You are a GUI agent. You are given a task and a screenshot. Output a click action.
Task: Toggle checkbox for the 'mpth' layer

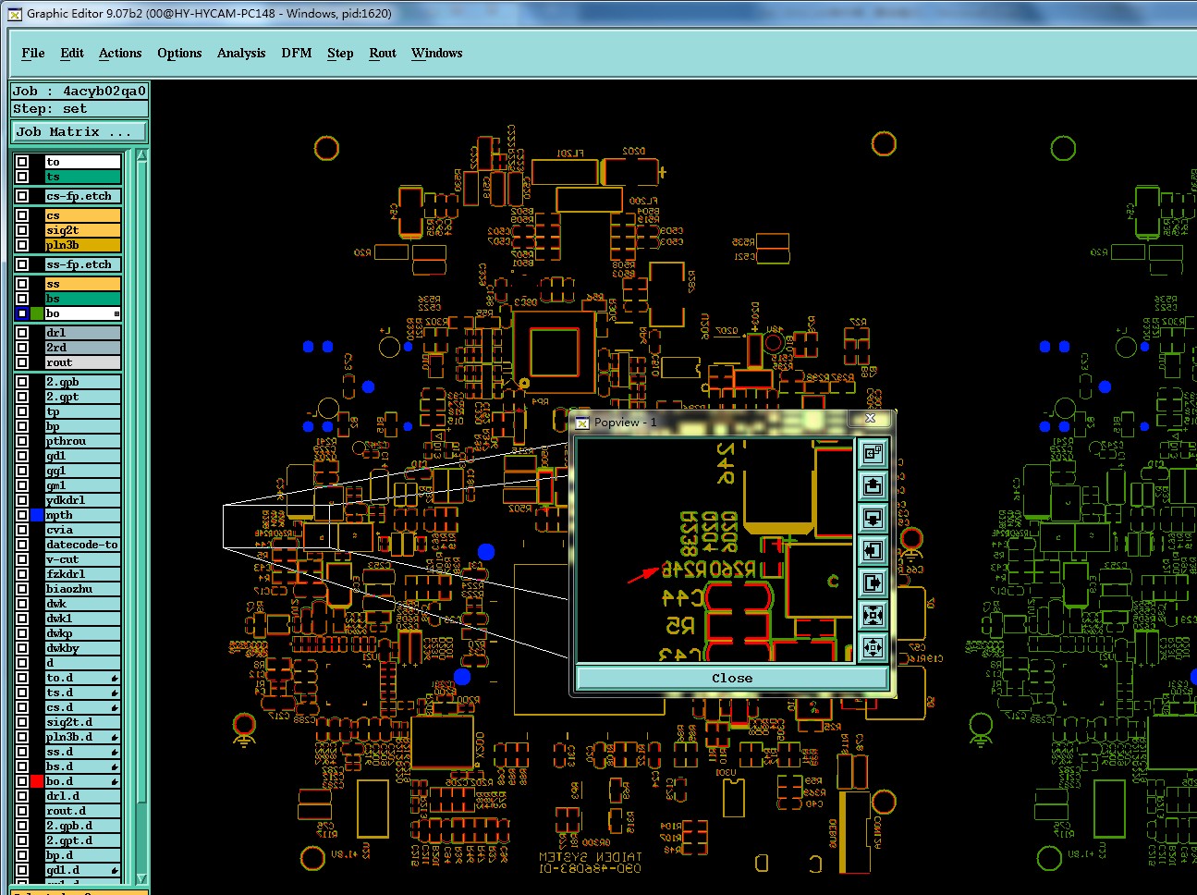point(22,515)
